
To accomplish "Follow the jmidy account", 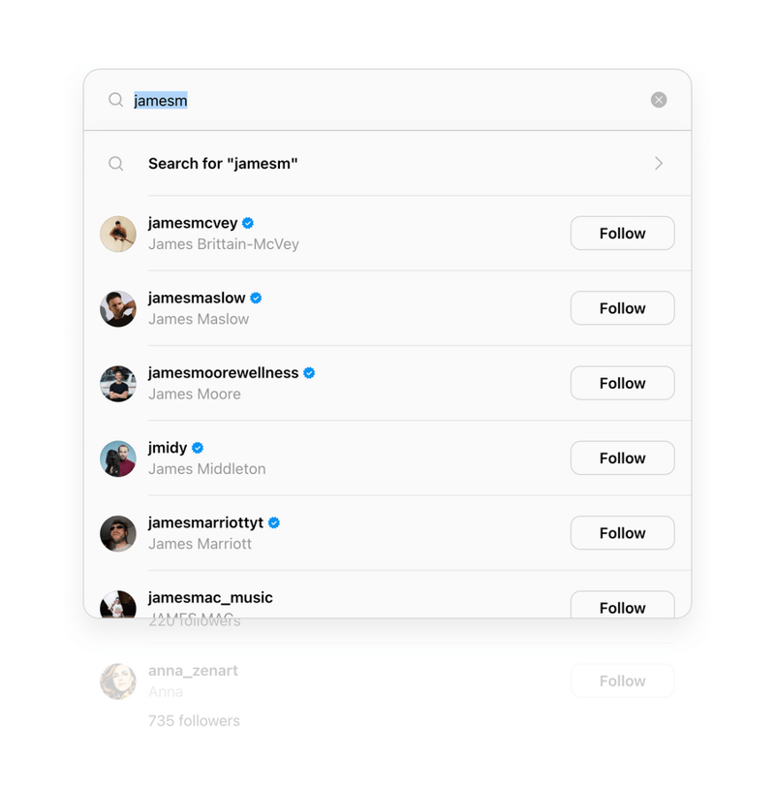I will [x=622, y=458].
